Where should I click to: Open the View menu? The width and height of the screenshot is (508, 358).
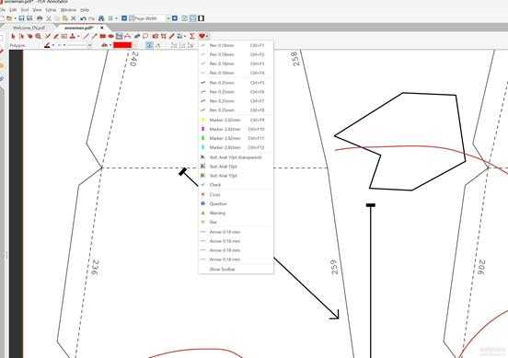coord(37,10)
